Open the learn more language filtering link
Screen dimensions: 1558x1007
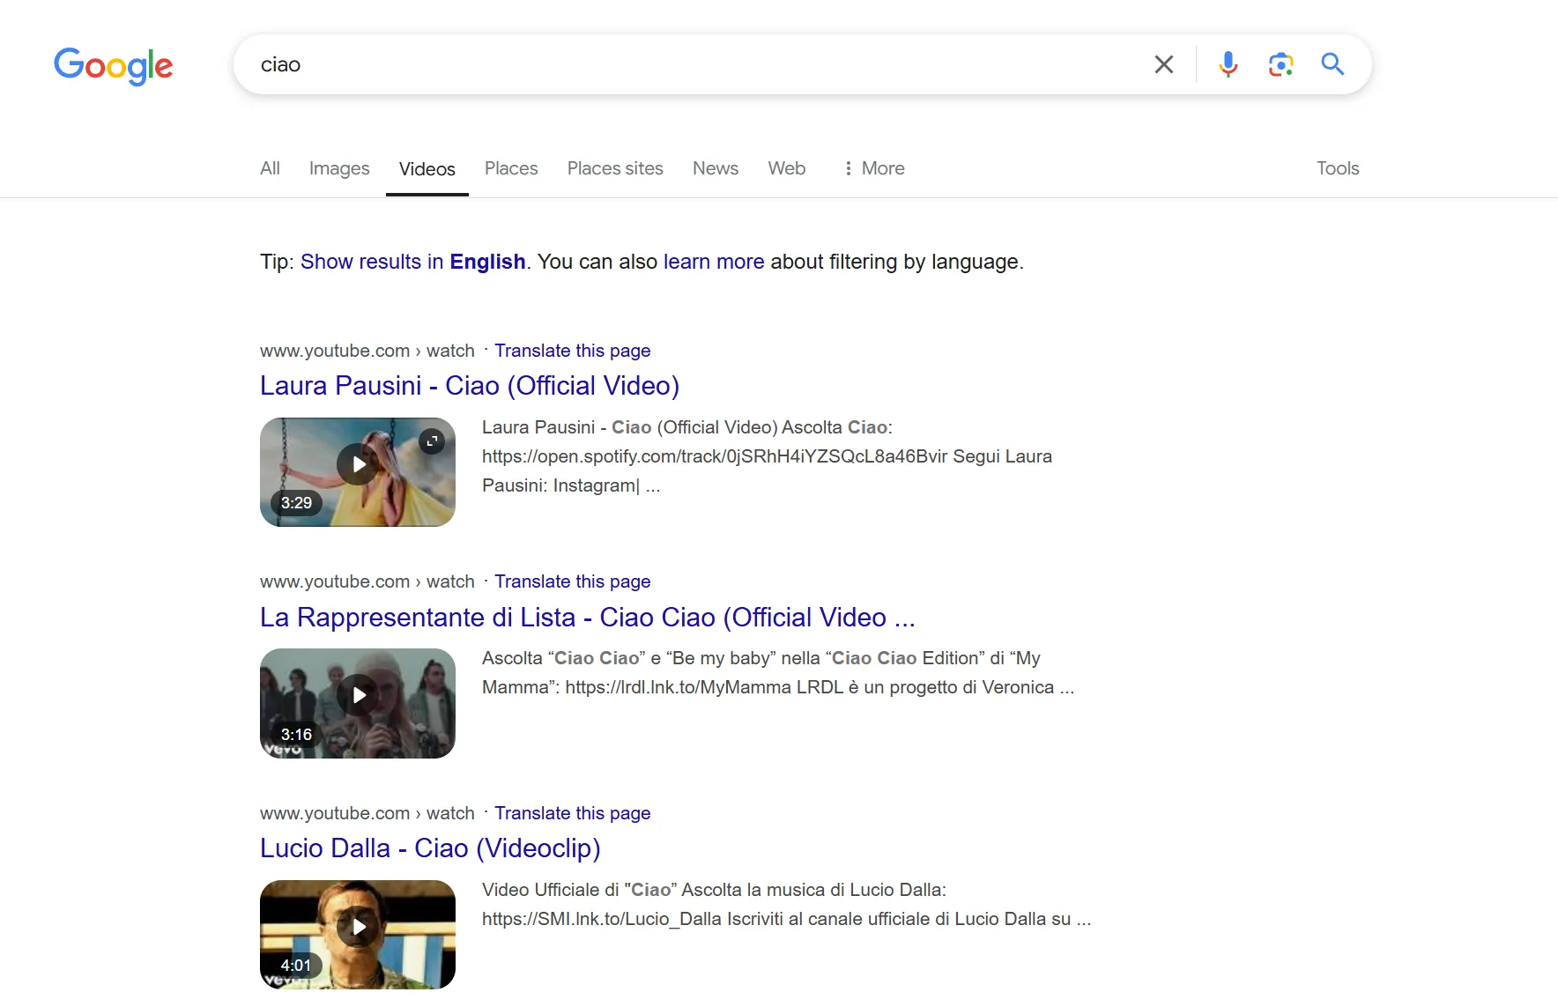pyautogui.click(x=712, y=262)
